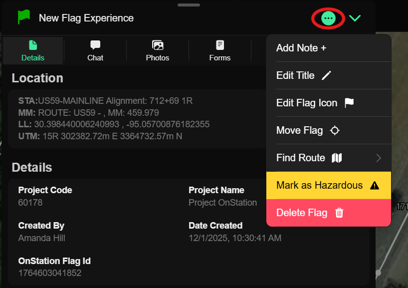
Task: Collapse panel with the green chevron arrow
Action: pos(355,18)
